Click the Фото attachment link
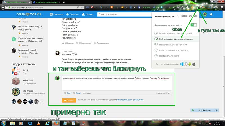Viewport: 225px width, 126px height. point(67,93)
